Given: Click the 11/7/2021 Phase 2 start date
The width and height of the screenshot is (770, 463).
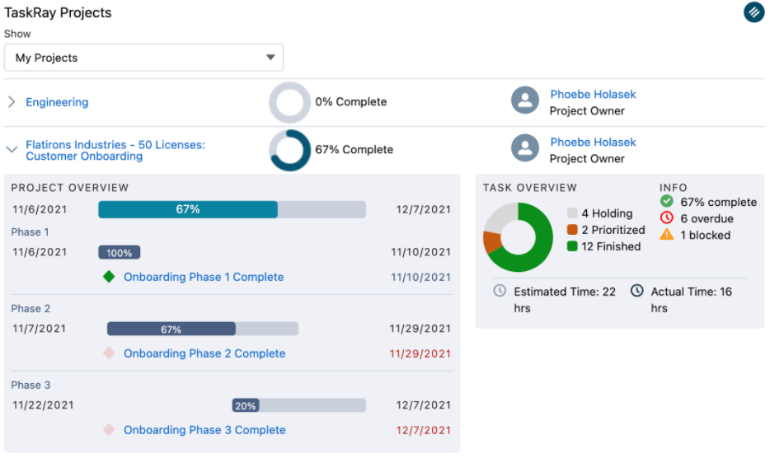Looking at the screenshot, I should [x=40, y=329].
